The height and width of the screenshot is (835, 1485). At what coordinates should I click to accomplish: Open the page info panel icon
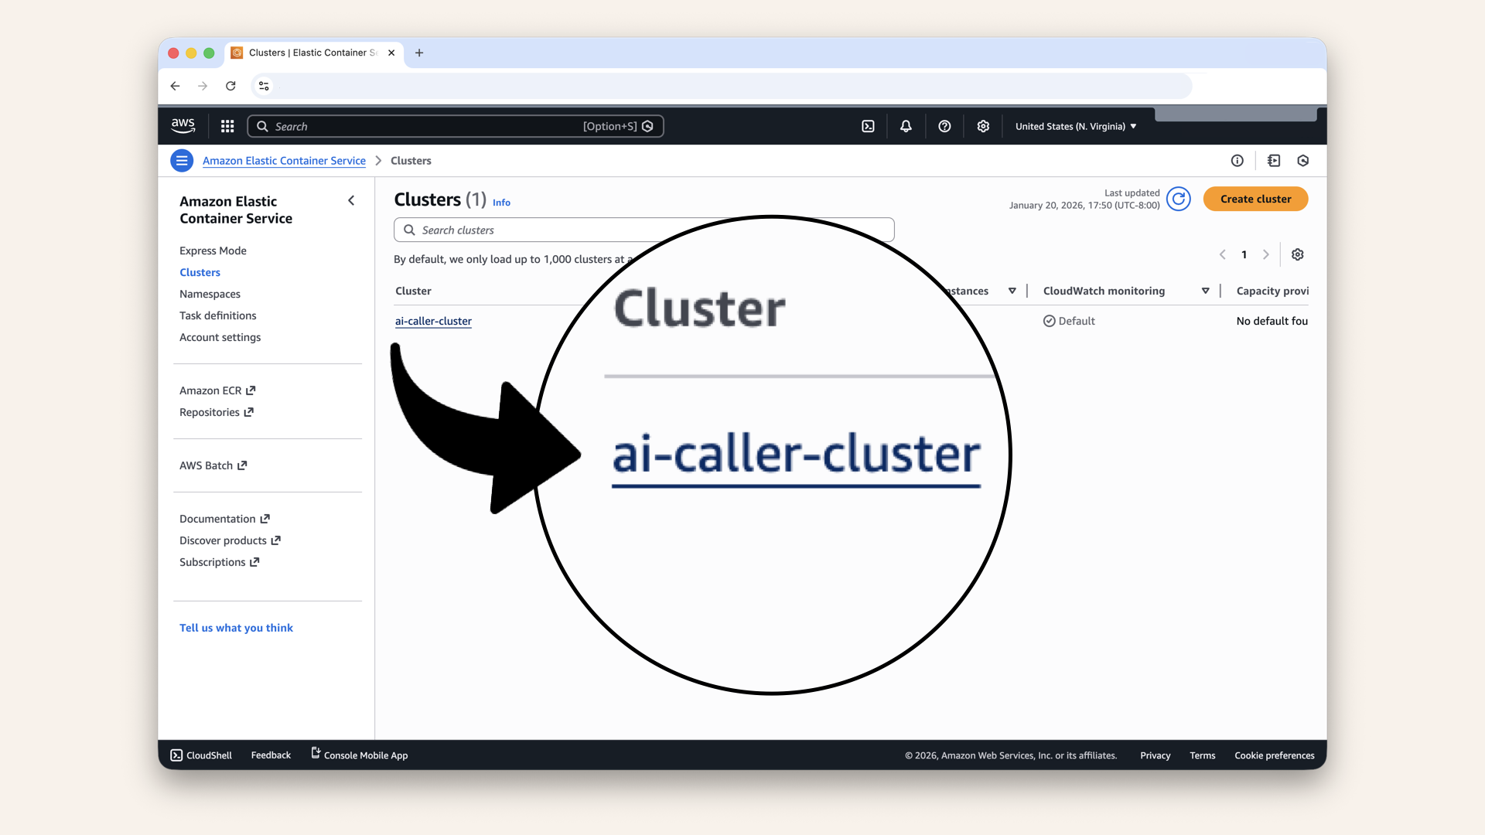(1237, 160)
